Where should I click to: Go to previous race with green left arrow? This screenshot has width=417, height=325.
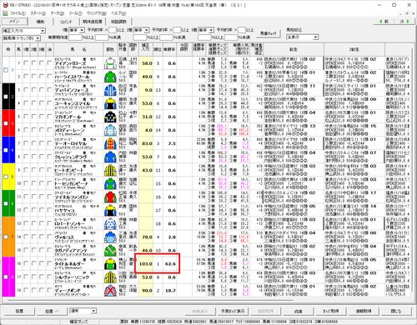tap(384, 22)
